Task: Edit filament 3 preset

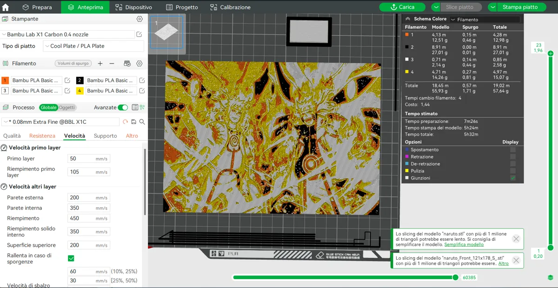Action: 67,90
